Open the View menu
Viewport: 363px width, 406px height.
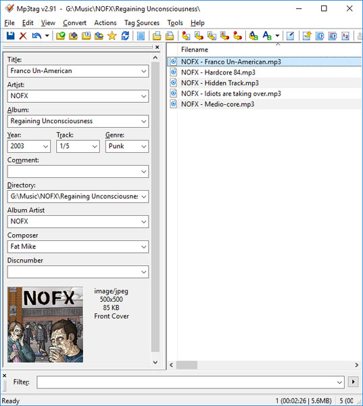48,23
